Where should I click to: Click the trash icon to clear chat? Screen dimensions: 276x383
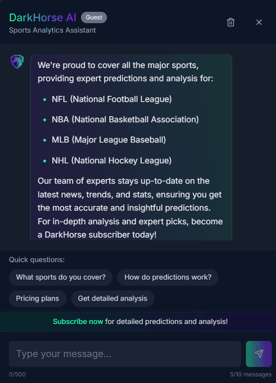click(230, 22)
